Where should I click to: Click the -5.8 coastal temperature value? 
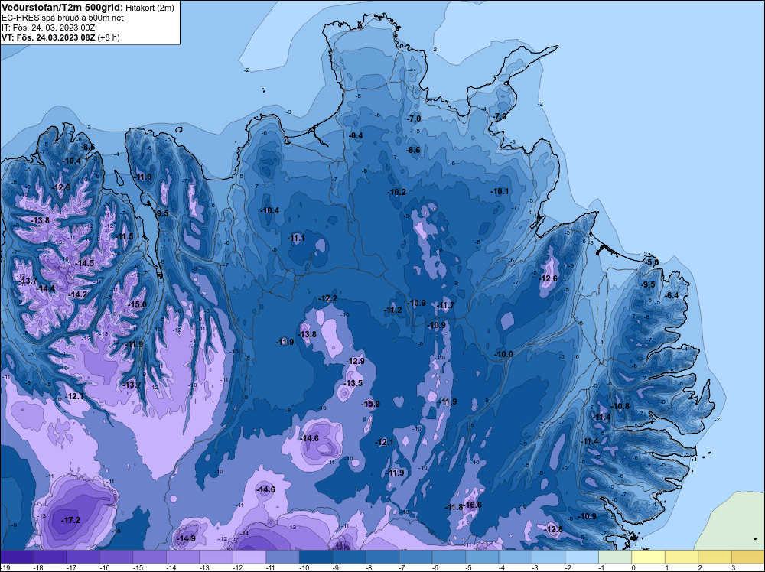coord(653,262)
